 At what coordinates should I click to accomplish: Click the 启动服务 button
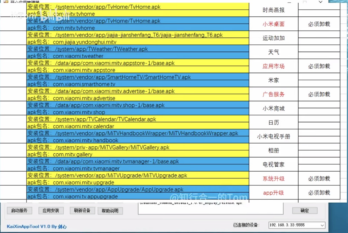(19, 210)
